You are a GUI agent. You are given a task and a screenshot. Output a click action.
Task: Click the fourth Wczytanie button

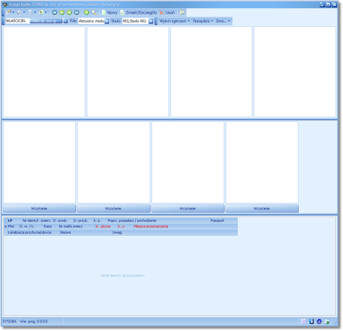pos(262,208)
